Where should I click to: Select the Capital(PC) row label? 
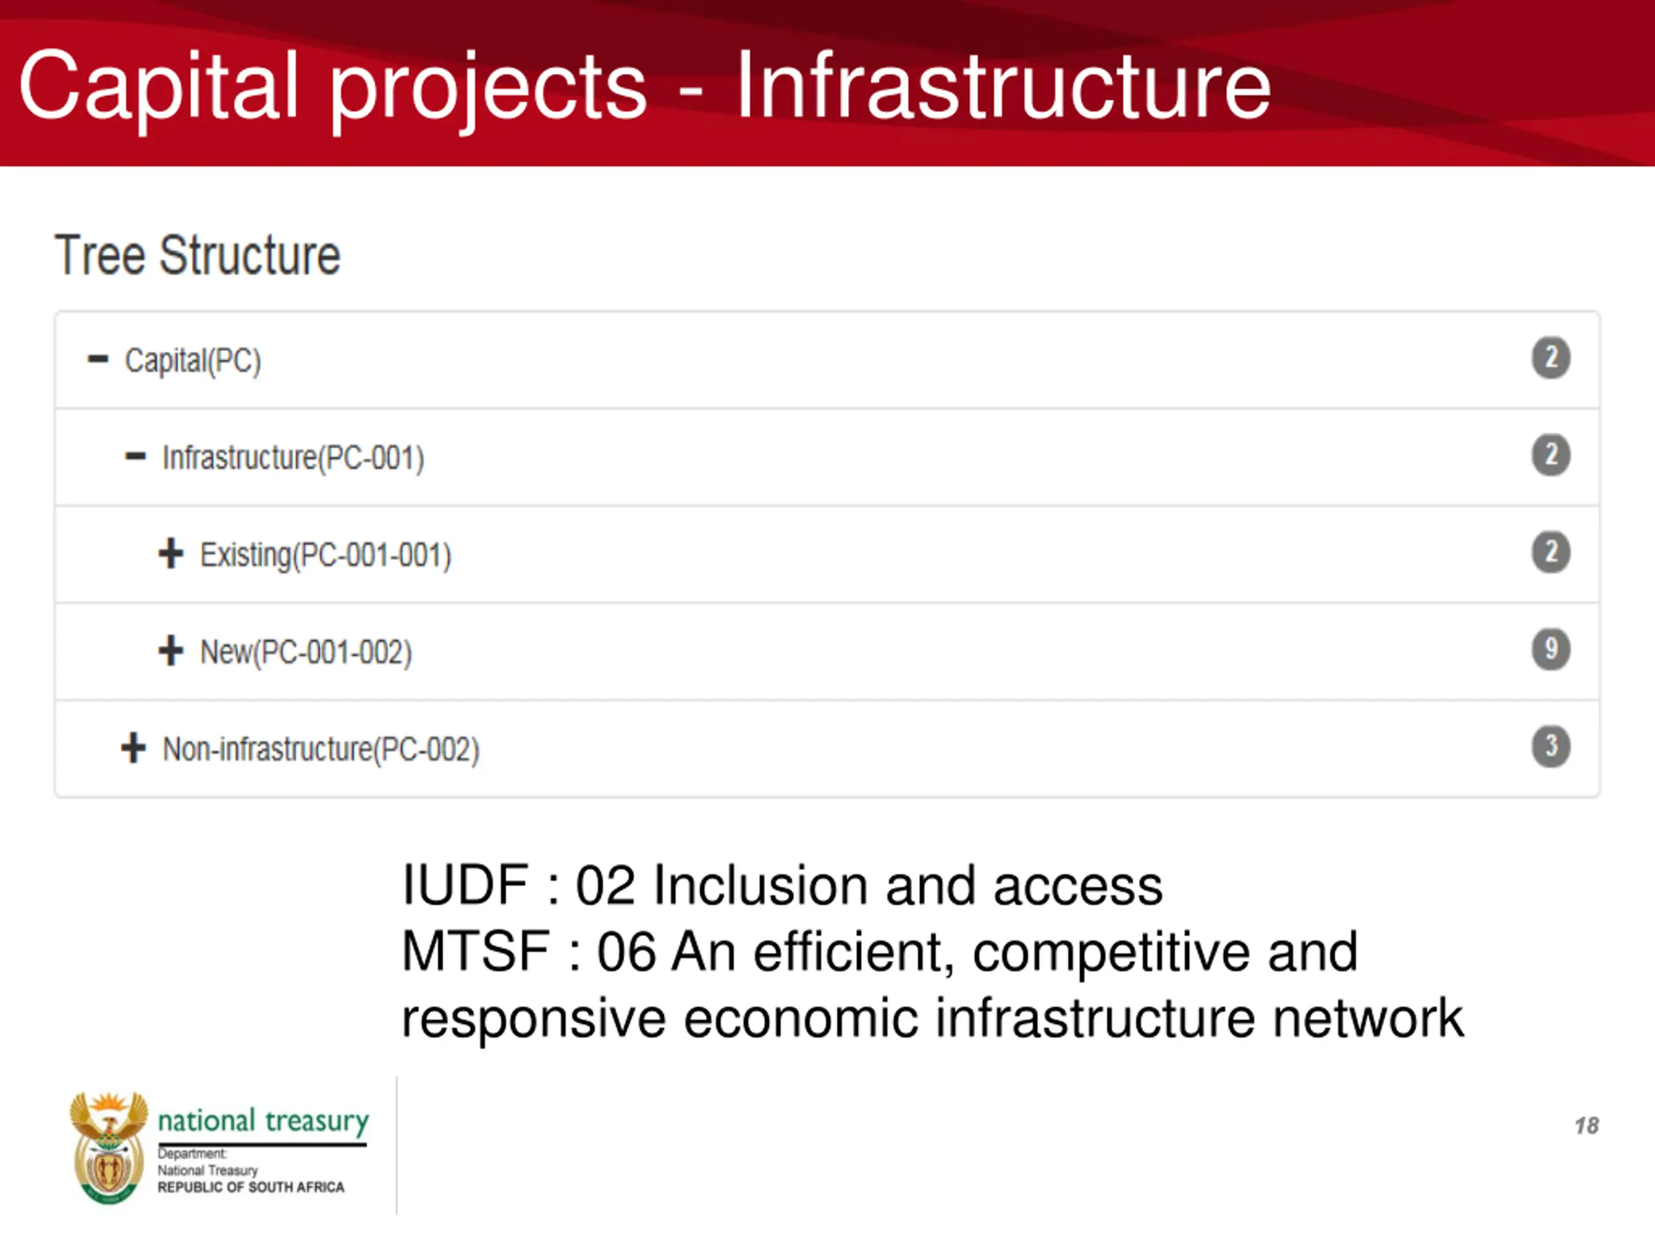click(193, 361)
